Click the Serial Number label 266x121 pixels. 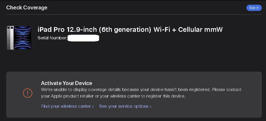52,38
